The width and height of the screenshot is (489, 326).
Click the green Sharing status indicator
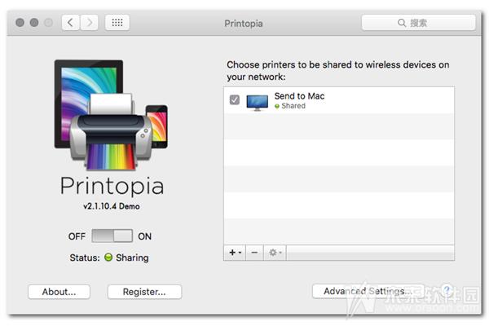(108, 258)
